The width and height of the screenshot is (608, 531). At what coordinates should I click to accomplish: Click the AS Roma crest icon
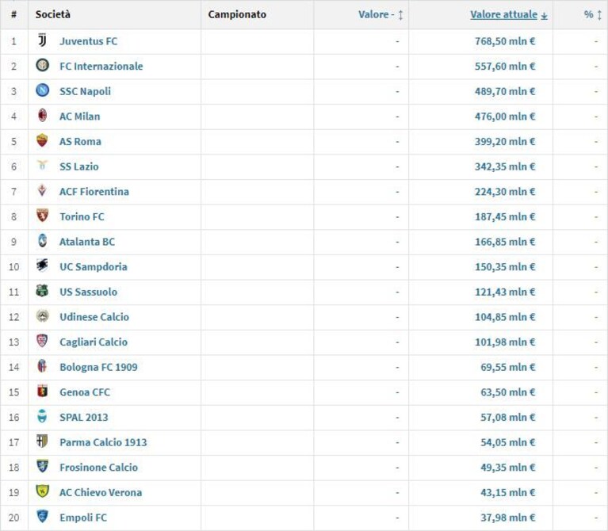pos(42,140)
